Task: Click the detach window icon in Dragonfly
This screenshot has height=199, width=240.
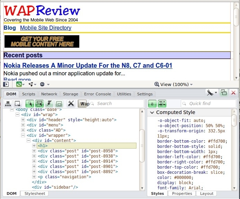Action: click(x=224, y=93)
